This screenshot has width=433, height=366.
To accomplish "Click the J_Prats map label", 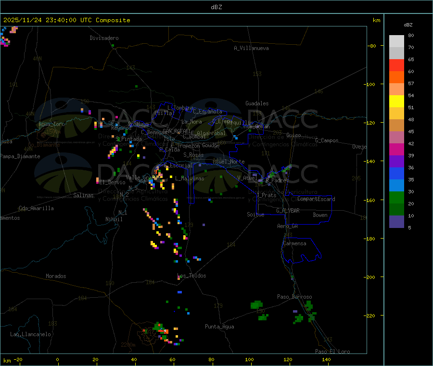I will coord(267,195).
